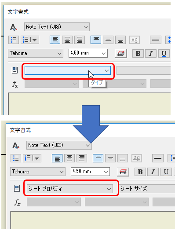
Task: Click stacked layers color icon in upper dialog
Action: pyautogui.click(x=121, y=53)
